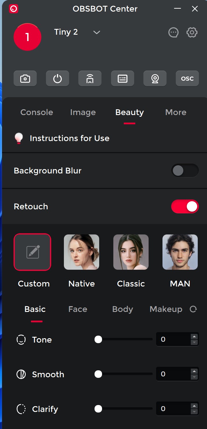Viewport: 207px width, 429px height.
Task: Expand the Tiny 2 device dropdown
Action: (x=97, y=32)
